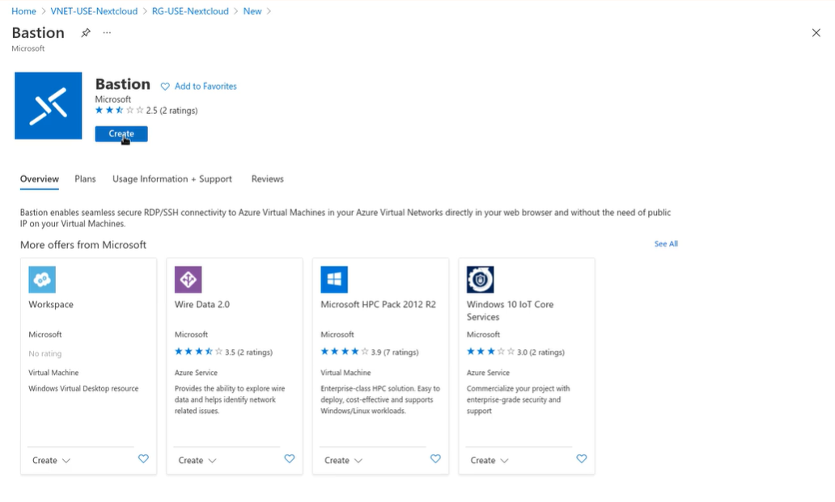Click 'Windows Virtual Desktop resource' description
Viewport: 835px width, 502px height.
(x=83, y=389)
